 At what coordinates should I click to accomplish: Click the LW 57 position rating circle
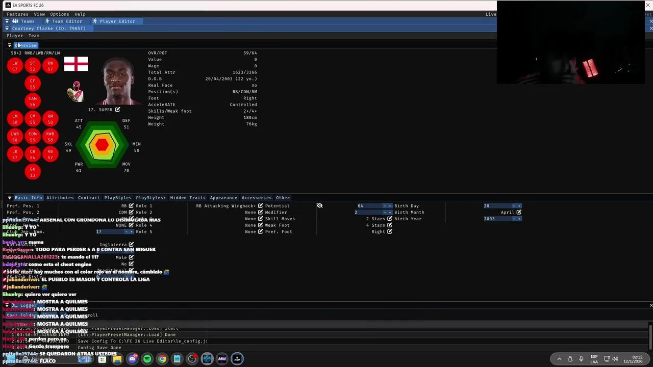coord(15,66)
